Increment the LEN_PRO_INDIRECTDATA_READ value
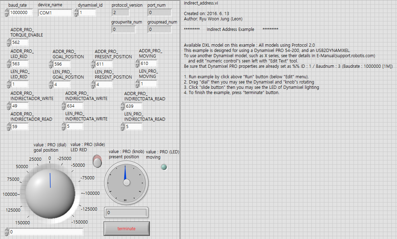The width and height of the screenshot is (397, 239). point(123,125)
